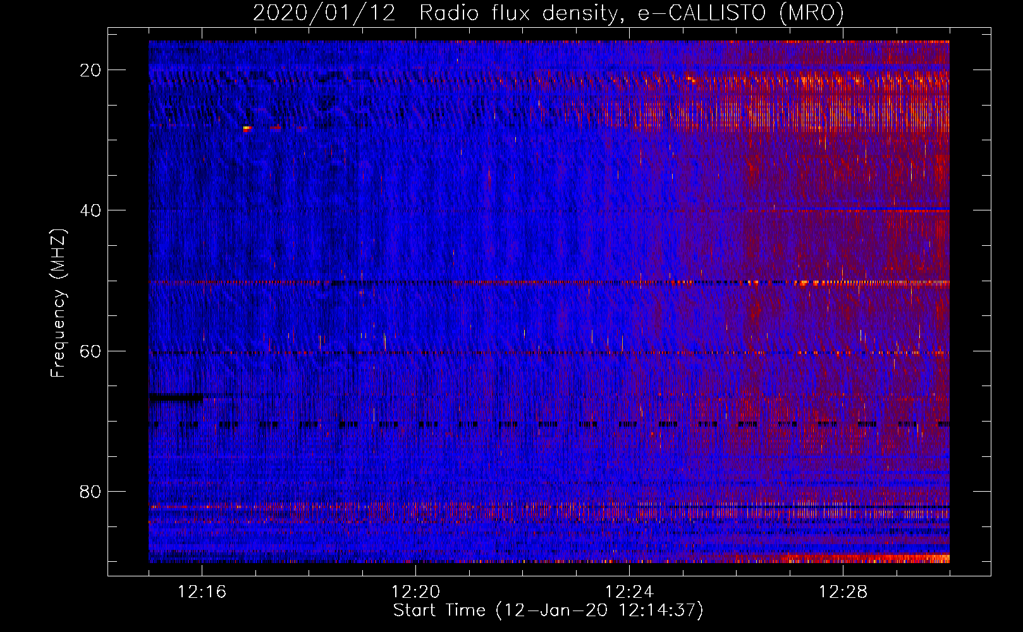
Task: Click the 80 MHz frequency tick label
Action: coord(91,492)
